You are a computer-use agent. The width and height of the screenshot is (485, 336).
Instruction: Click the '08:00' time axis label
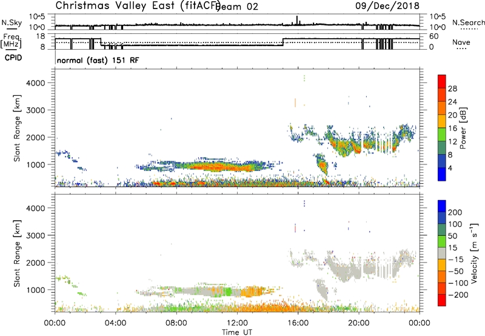[x=176, y=323]
